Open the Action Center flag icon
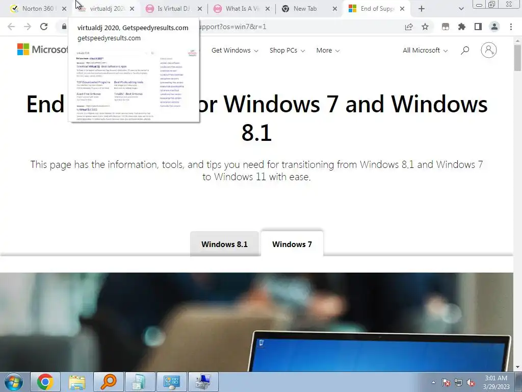The width and height of the screenshot is (522, 392). [x=446, y=383]
